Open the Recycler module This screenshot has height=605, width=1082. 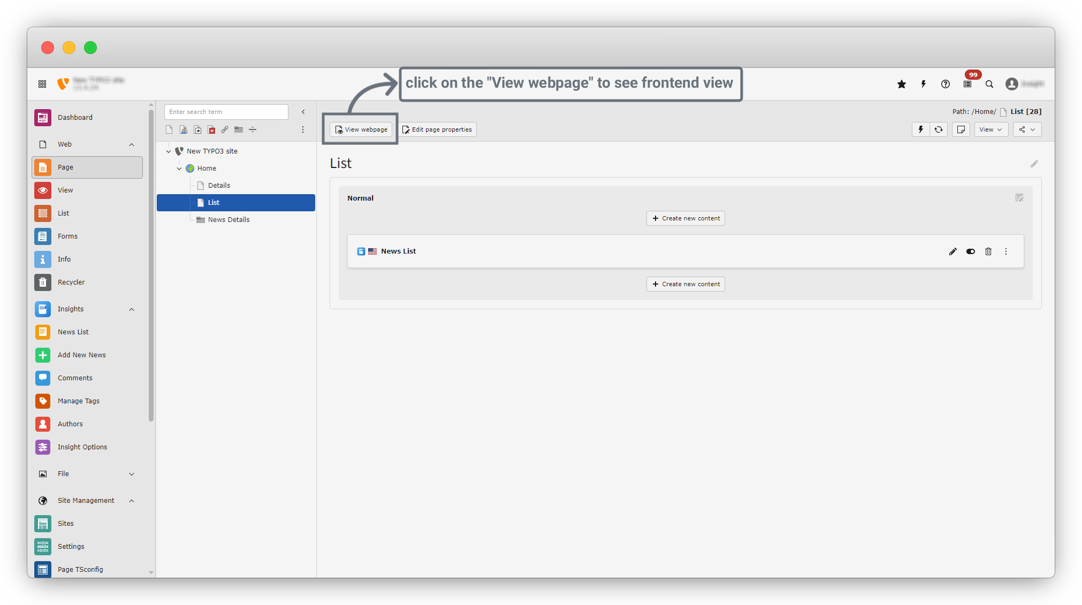coord(71,282)
